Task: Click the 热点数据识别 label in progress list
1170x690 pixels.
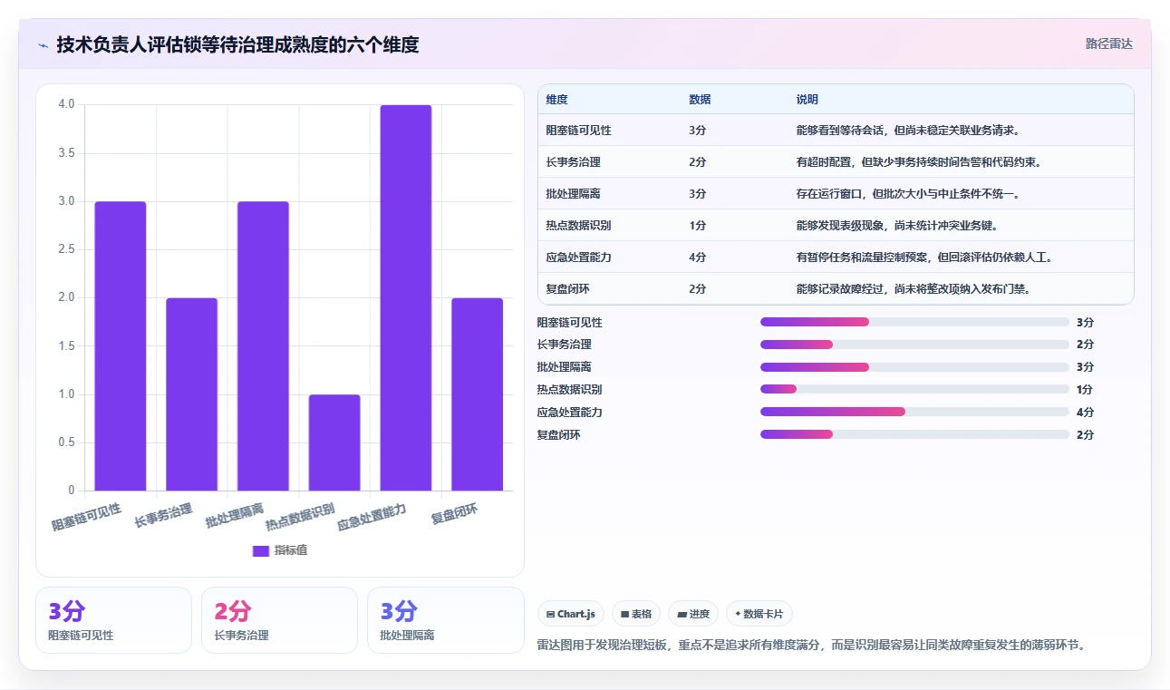Action: point(569,390)
